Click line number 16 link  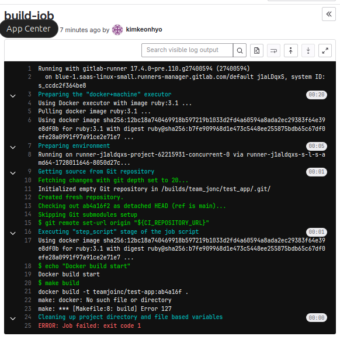(x=28, y=231)
